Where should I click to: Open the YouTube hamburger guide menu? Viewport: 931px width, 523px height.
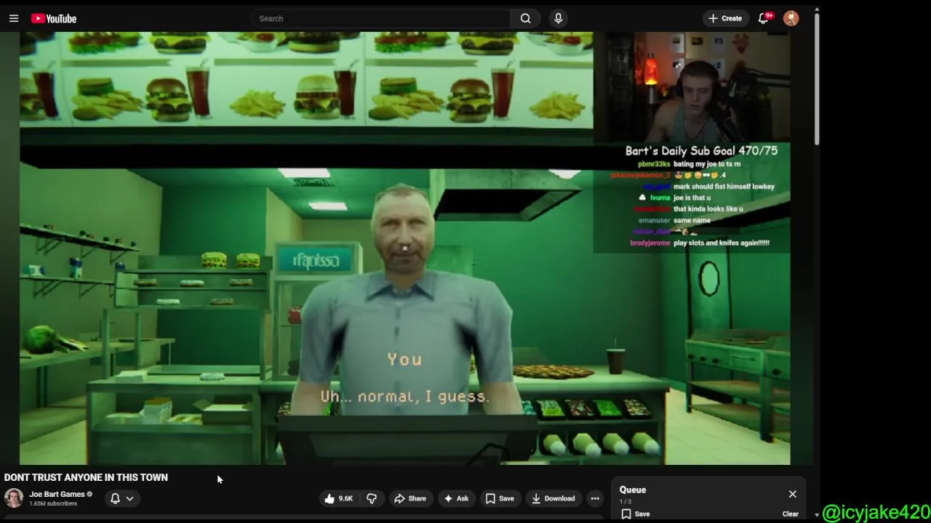click(x=14, y=18)
